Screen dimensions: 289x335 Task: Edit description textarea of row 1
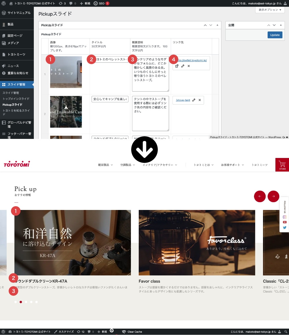(x=151, y=74)
